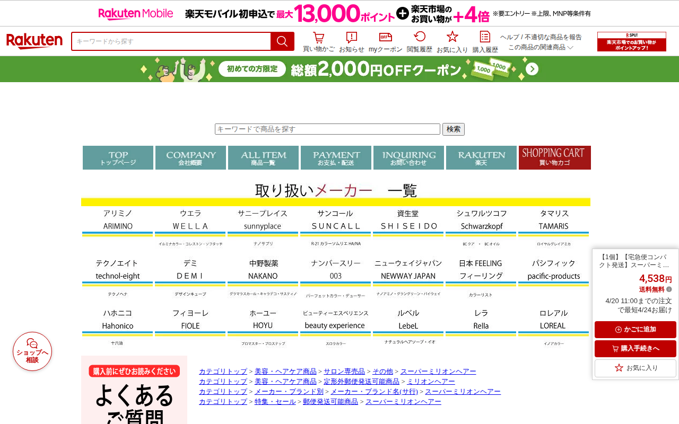
Task: Expand この商品の関連商品 dropdown
Action: coord(541,47)
